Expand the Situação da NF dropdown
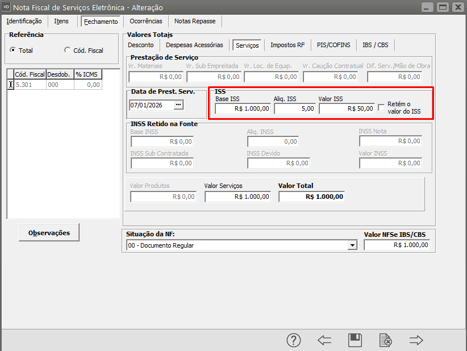Image resolution: width=467 pixels, height=351 pixels. [x=352, y=245]
